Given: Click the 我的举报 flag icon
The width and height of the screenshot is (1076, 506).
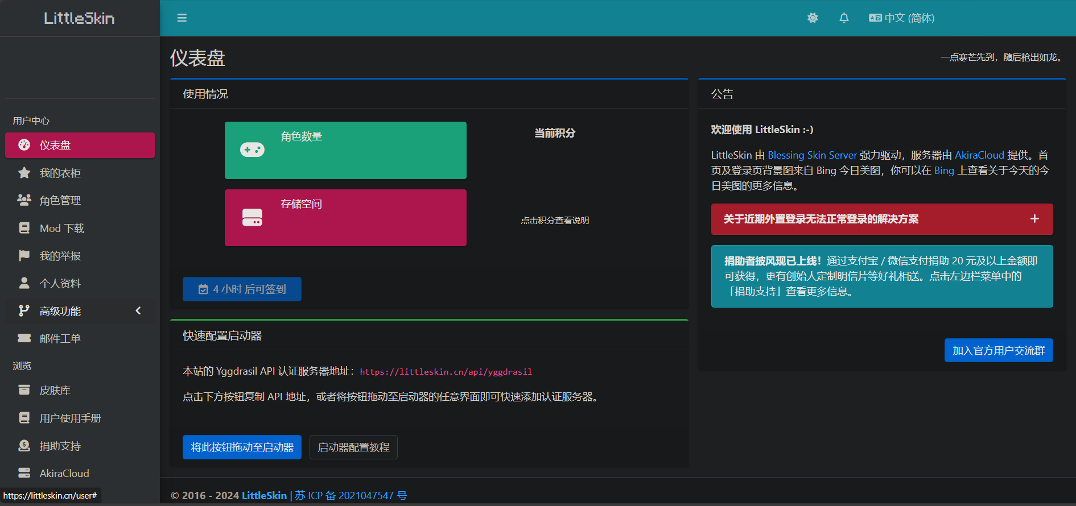Looking at the screenshot, I should click(24, 256).
